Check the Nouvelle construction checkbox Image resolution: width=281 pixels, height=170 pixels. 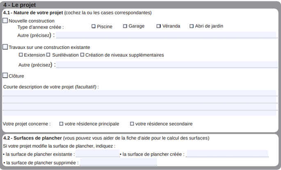(5, 21)
